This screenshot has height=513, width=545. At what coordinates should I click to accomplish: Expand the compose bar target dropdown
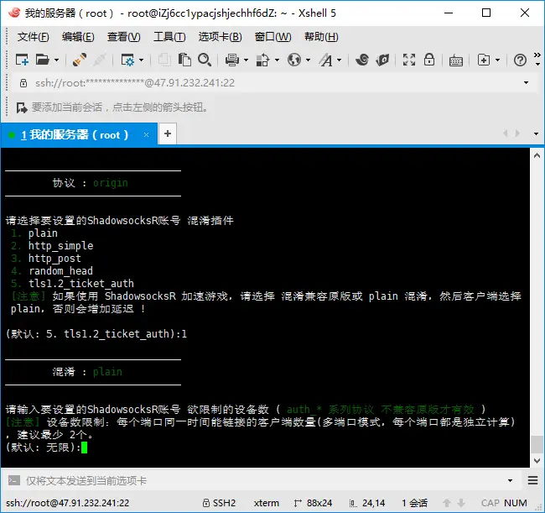click(510, 480)
